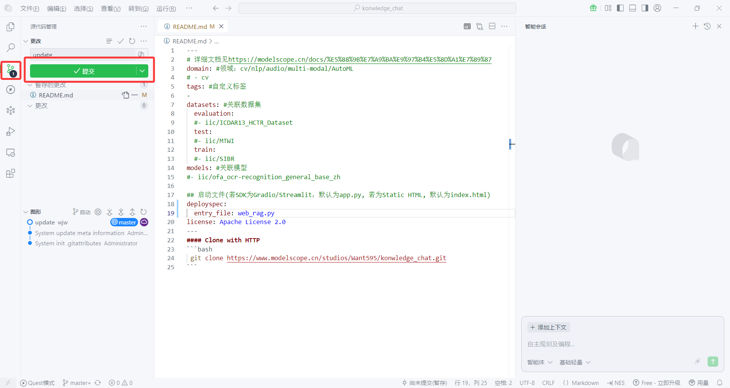
Task: Open the compass Quest icon in activity bar
Action: click(x=11, y=90)
